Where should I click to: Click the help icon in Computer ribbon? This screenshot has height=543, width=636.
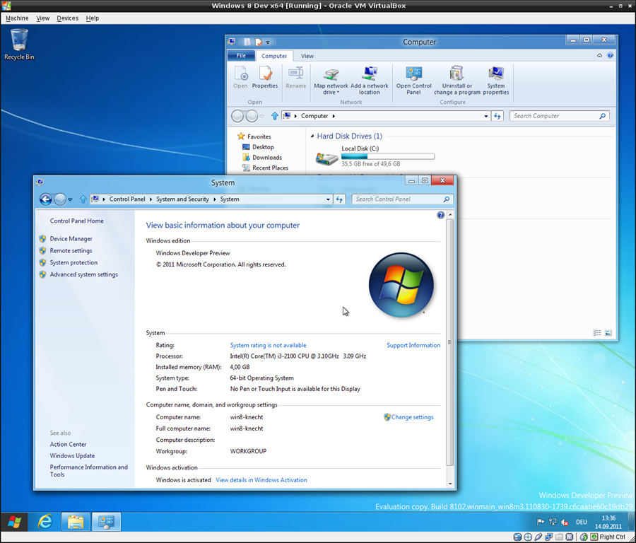(x=610, y=56)
